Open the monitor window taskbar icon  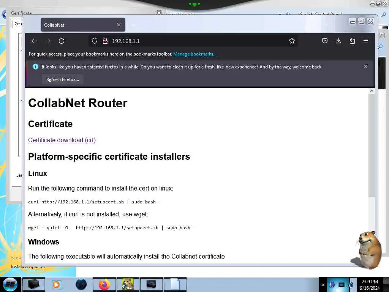click(151, 284)
